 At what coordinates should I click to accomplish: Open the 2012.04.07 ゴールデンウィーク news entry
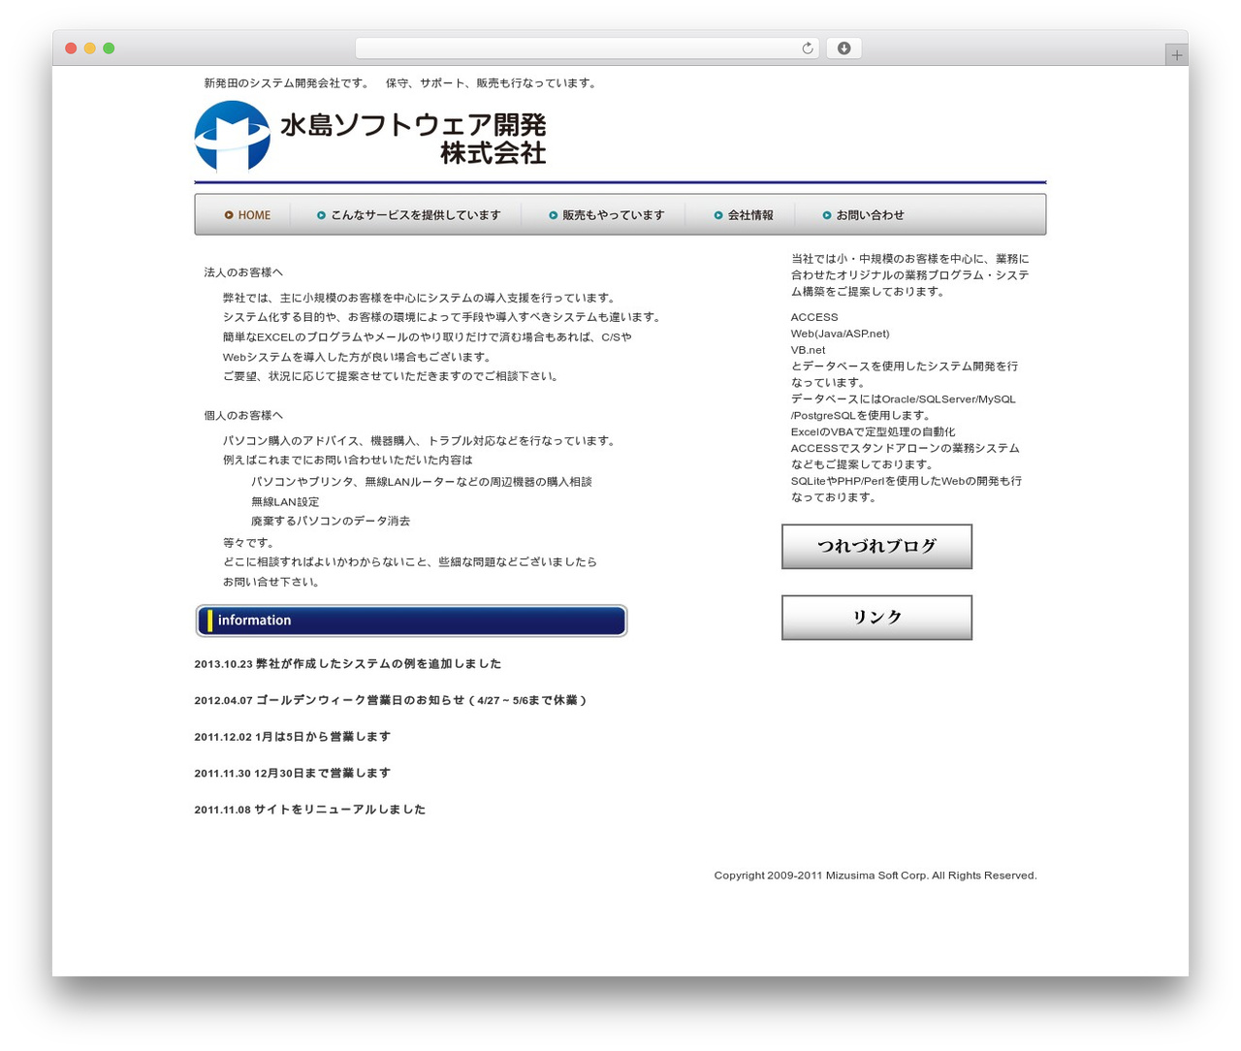pos(391,700)
